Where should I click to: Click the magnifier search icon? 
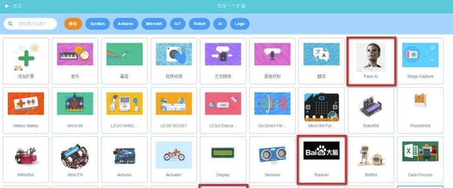click(x=11, y=23)
